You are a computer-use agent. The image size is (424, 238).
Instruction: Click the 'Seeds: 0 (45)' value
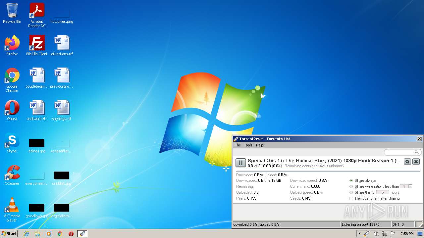(x=301, y=198)
